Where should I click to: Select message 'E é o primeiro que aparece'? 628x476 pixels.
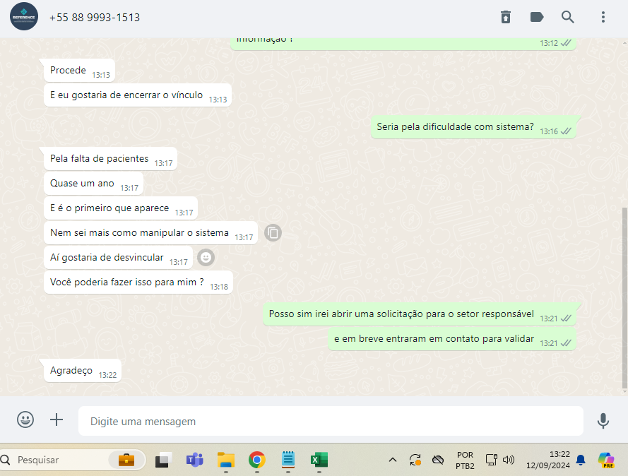coord(121,208)
